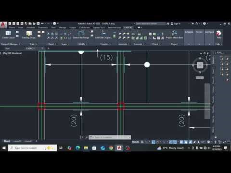Click the AutoCAD search help field
This screenshot has height=173, width=231.
(150, 24)
